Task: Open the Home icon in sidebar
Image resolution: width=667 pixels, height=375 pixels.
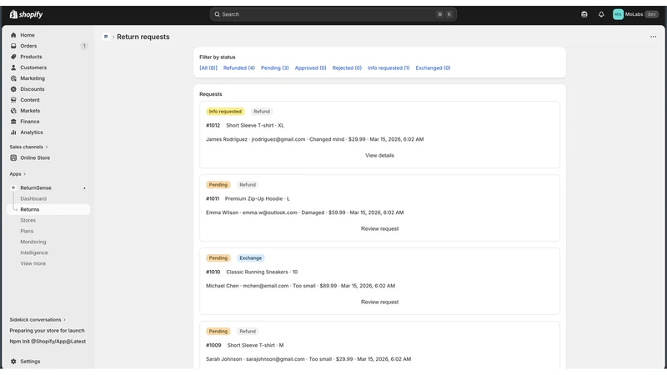Action: (13, 35)
